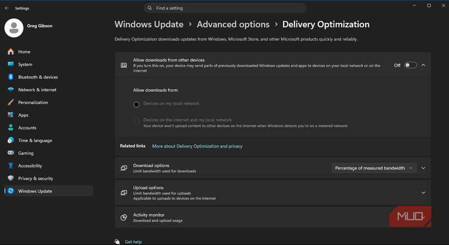Screen dimensions: 449x245
Task: Navigate to Windows Update breadcrumb
Action: pos(149,24)
